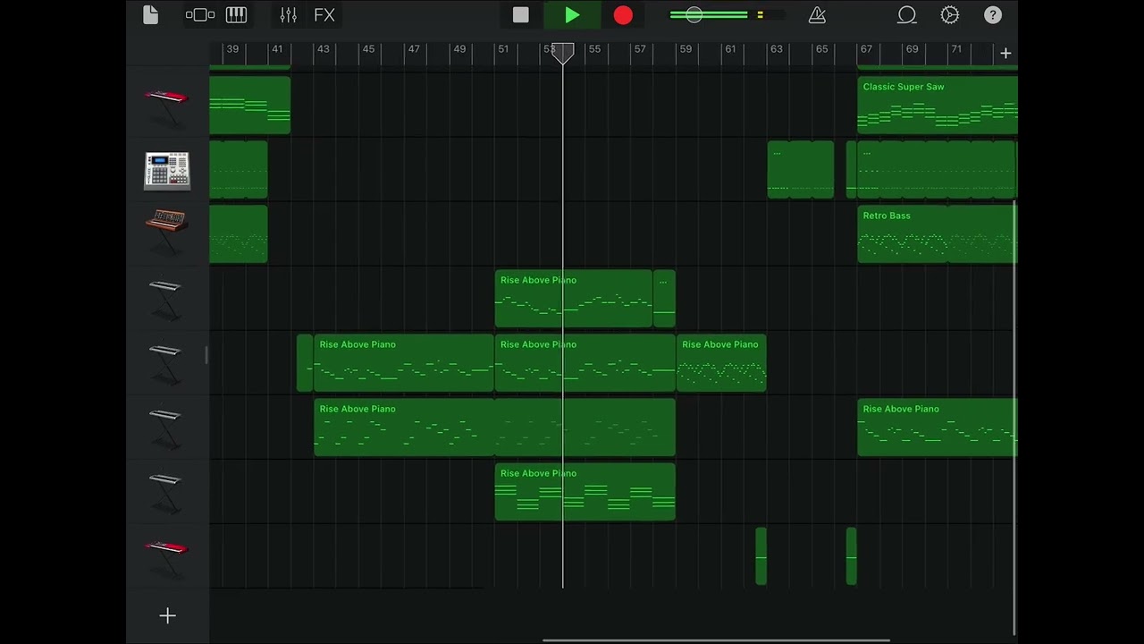The width and height of the screenshot is (1144, 644).
Task: Select the Retro Bass synth track icon
Action: [x=166, y=233]
